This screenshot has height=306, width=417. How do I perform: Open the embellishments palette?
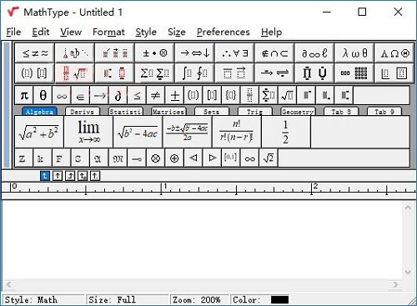click(114, 53)
